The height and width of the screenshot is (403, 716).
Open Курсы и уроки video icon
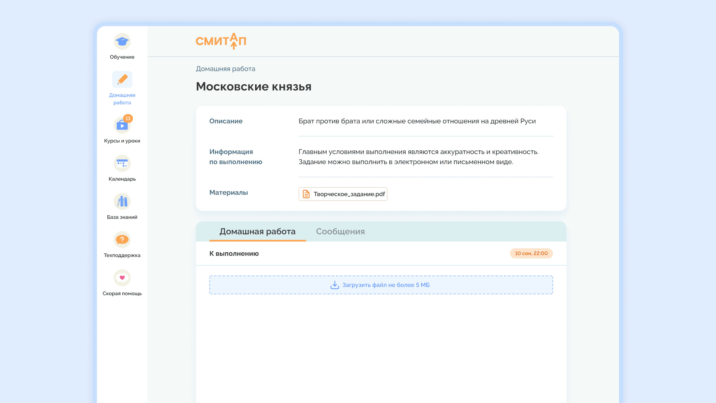click(x=122, y=126)
